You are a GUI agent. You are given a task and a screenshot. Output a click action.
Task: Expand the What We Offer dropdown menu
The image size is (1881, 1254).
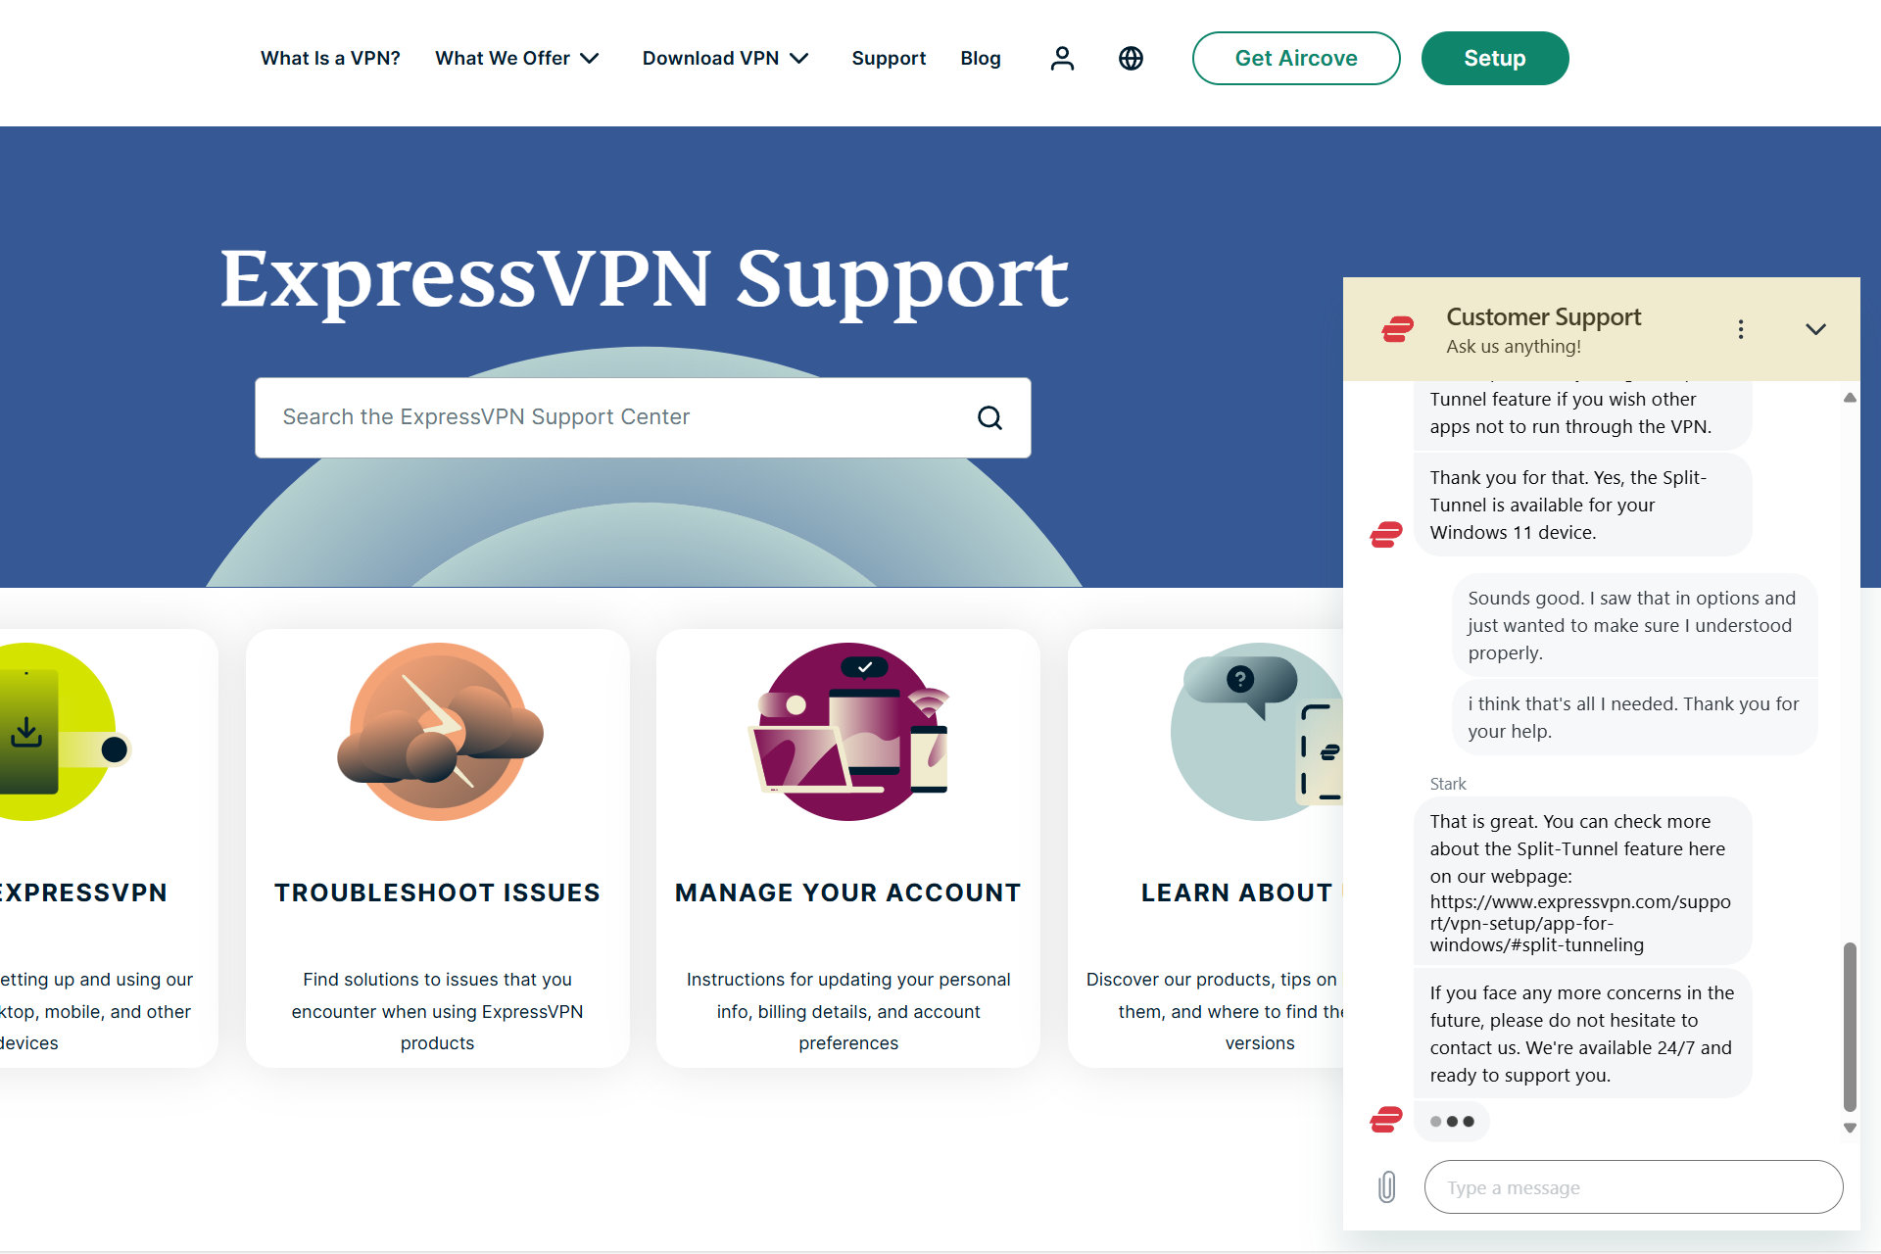[516, 58]
